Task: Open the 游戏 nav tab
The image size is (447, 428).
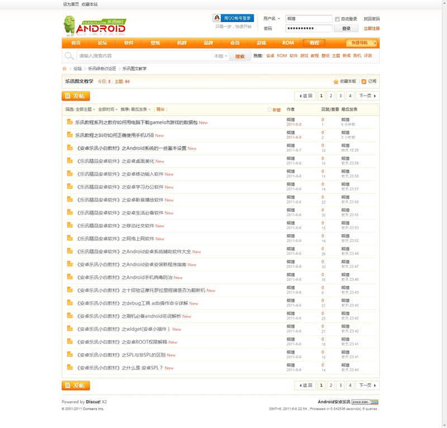Action: [x=261, y=43]
